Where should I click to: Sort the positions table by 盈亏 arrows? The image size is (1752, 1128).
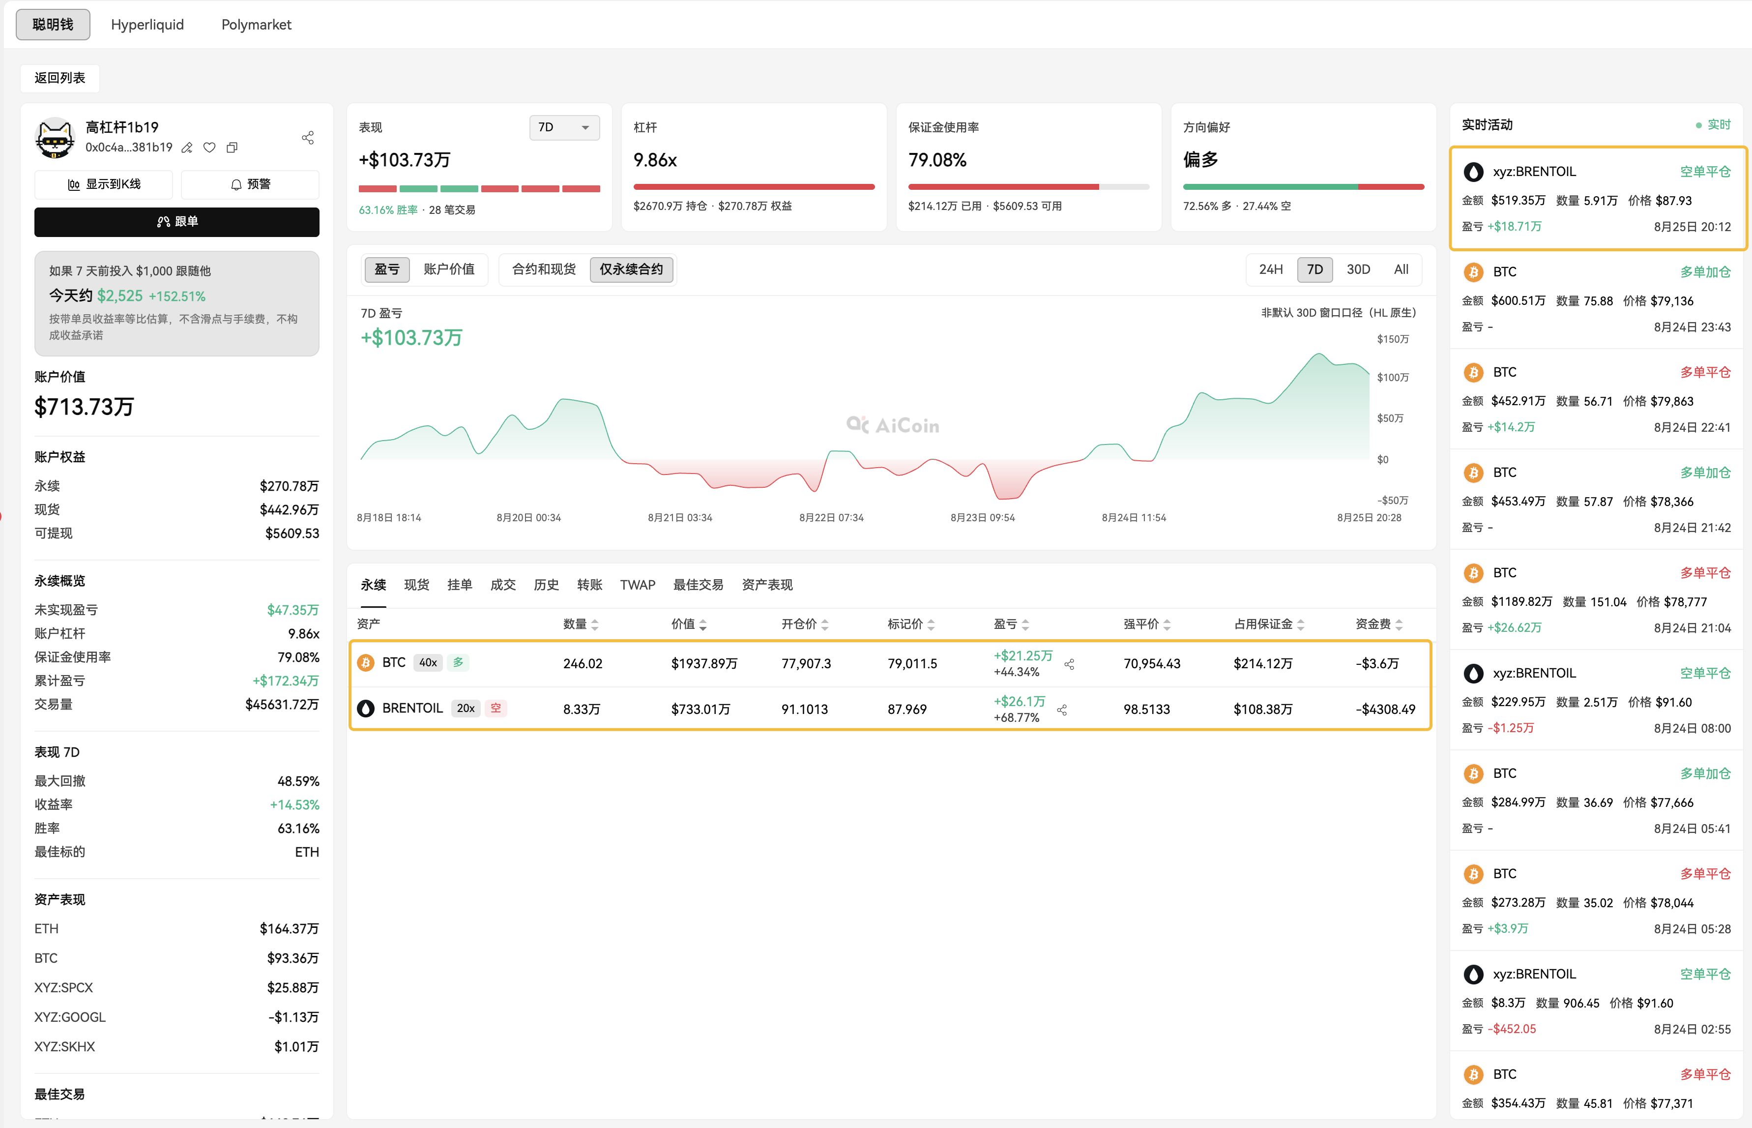pos(1026,625)
